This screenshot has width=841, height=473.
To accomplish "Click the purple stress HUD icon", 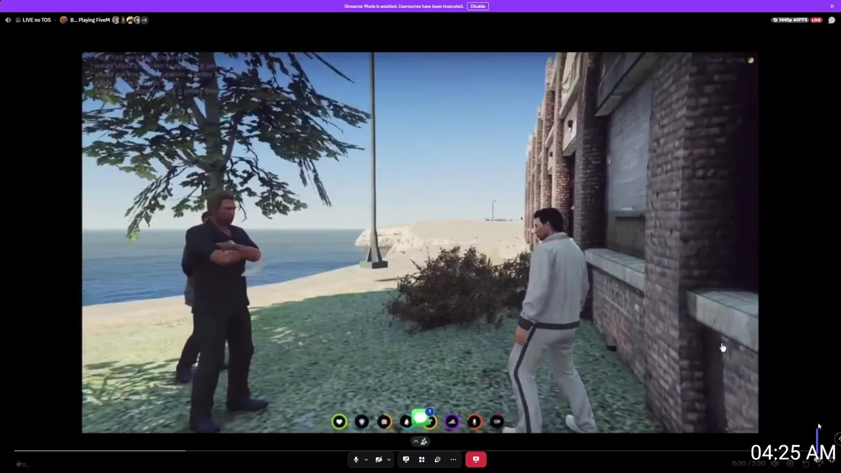I will (x=452, y=422).
